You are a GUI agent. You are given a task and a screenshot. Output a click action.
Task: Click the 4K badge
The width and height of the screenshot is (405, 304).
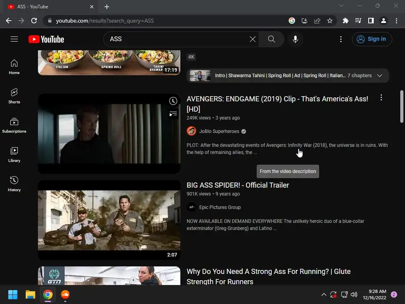(x=191, y=57)
